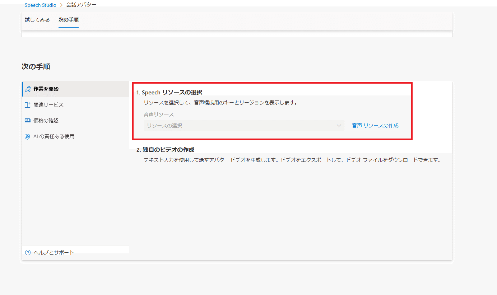Screen dimensions: 497x295
Task: Open the 関連サービス sidebar item
Action: (75, 105)
